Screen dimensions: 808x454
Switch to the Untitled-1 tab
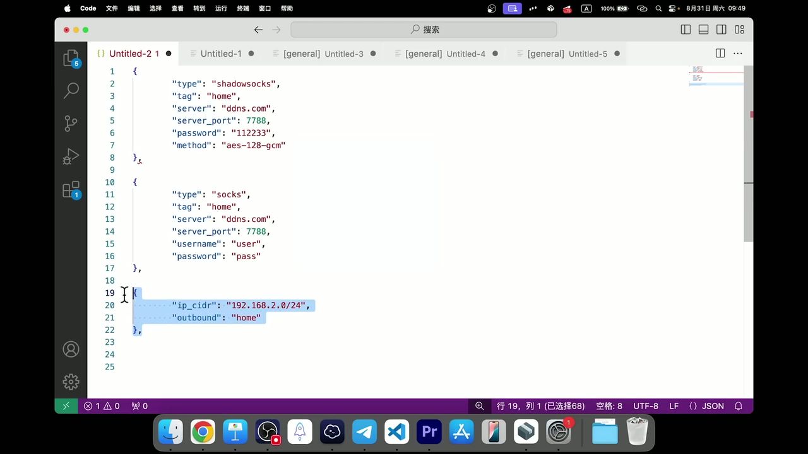(221, 54)
